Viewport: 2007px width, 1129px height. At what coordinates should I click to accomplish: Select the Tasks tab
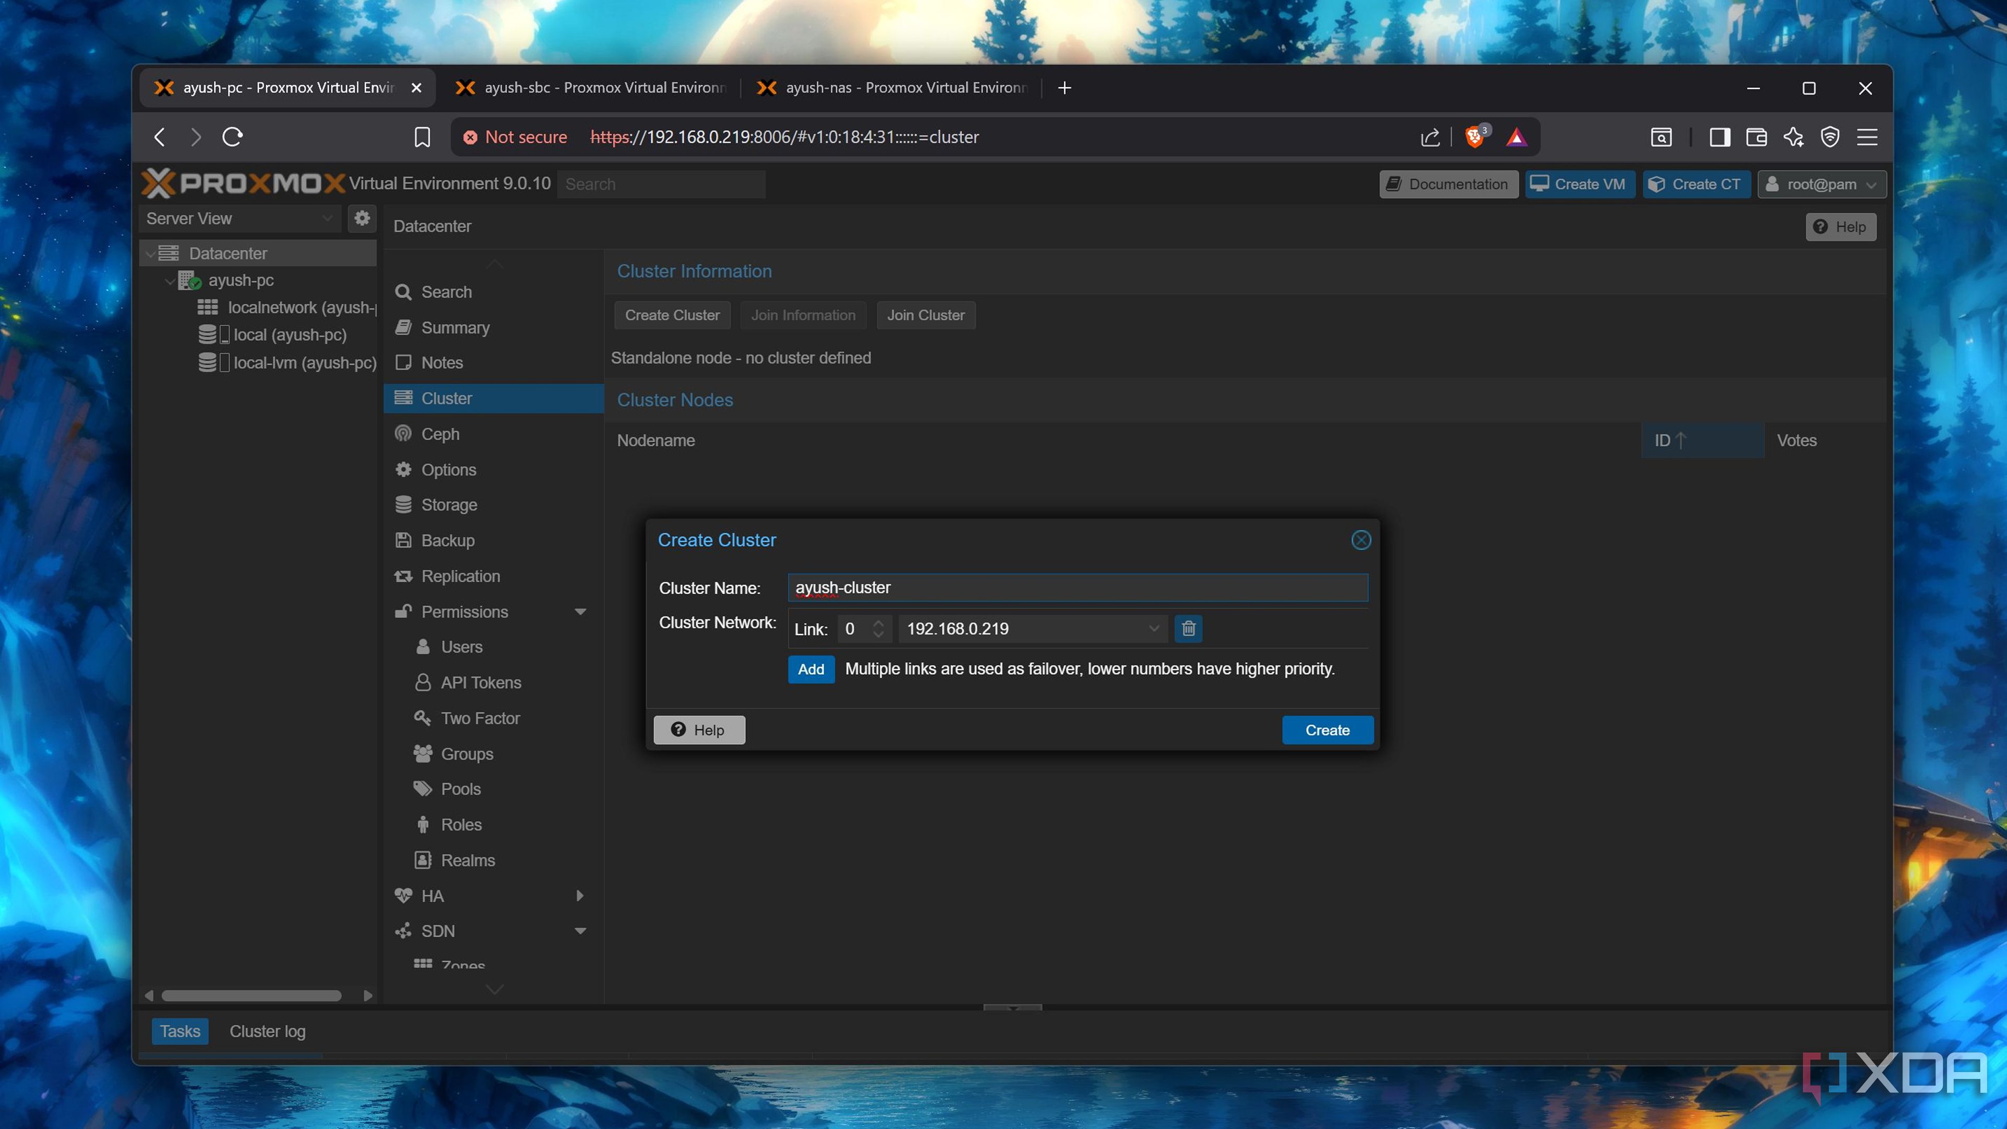(180, 1032)
